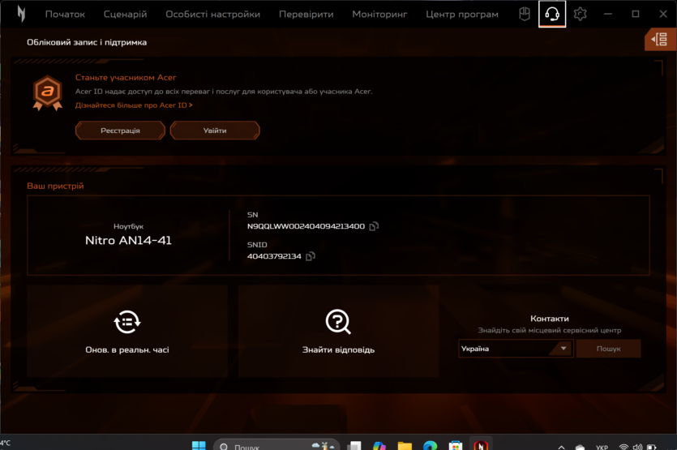Click the Пошук service center button
This screenshot has height=450, width=677.
click(608, 349)
